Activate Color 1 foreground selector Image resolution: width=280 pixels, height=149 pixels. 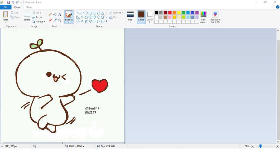141,17
